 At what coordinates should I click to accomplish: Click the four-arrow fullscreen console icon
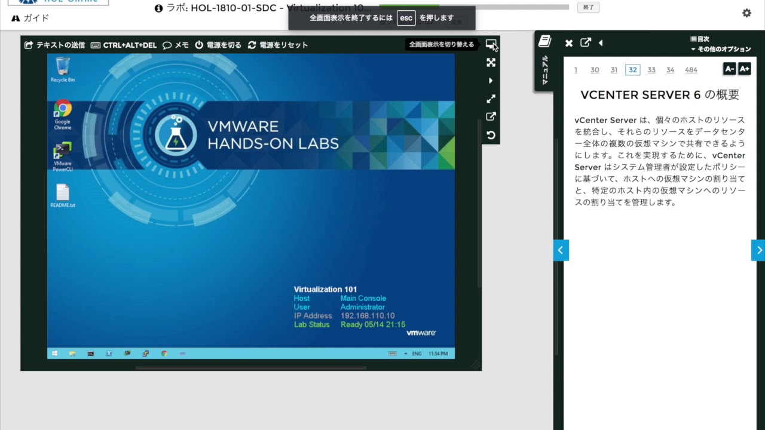(491, 63)
